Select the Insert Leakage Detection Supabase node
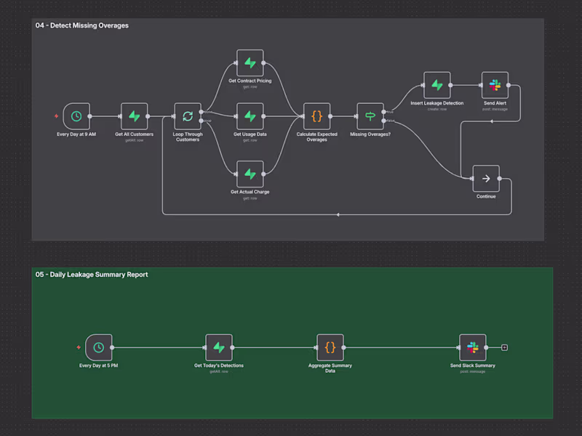Image resolution: width=582 pixels, height=436 pixels. coord(436,84)
